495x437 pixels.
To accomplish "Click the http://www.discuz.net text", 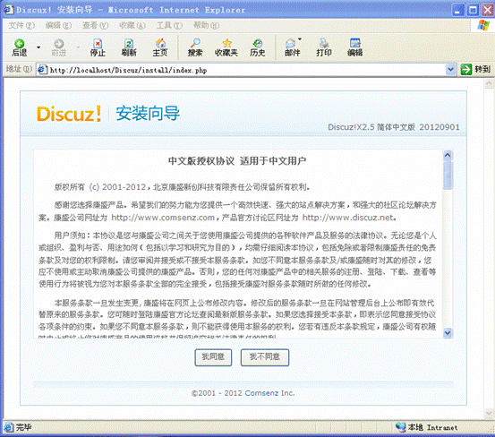I will [348, 218].
